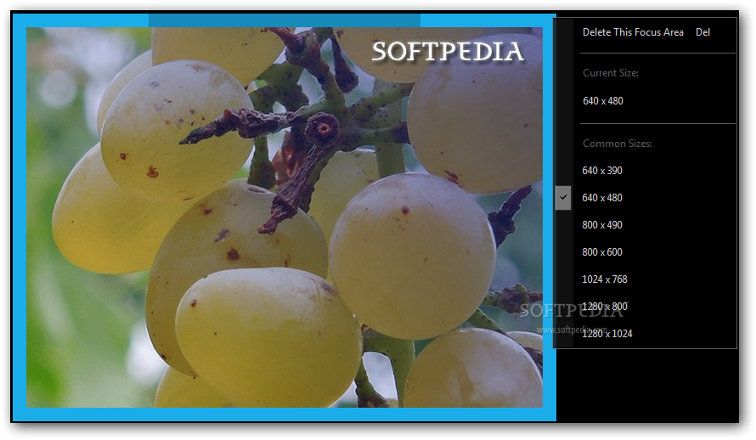
Task: Click the bright blue bottom border of the frame
Action: [285, 415]
